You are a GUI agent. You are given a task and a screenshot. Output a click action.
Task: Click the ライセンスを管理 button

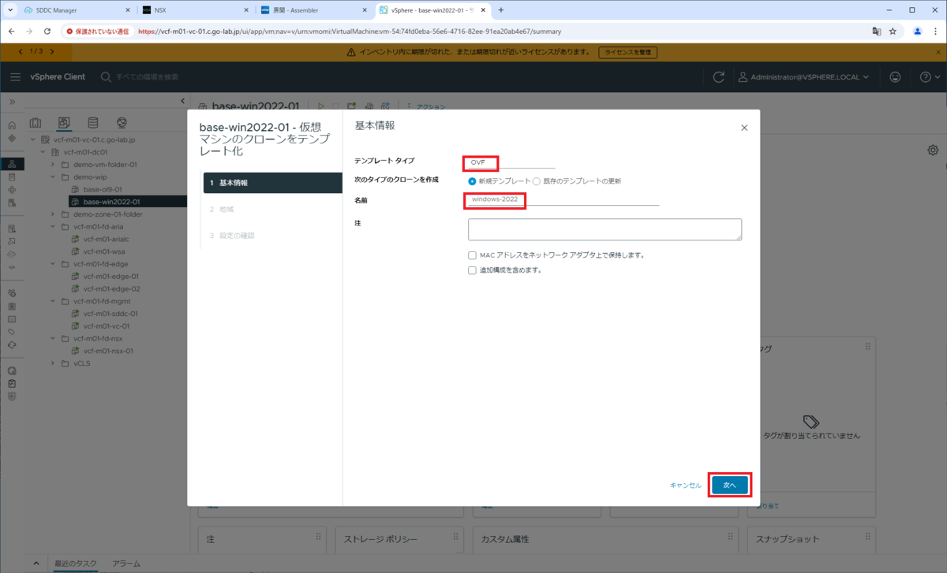pos(628,52)
